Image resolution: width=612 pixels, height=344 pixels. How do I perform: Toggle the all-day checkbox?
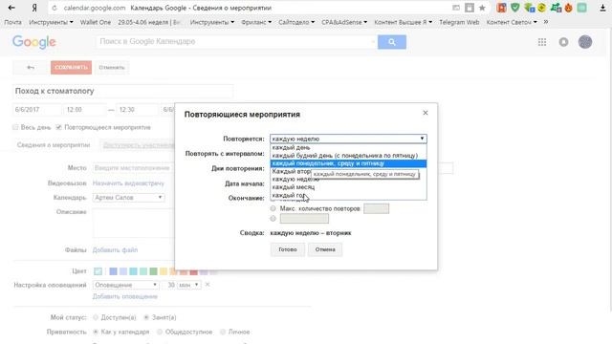coord(15,127)
